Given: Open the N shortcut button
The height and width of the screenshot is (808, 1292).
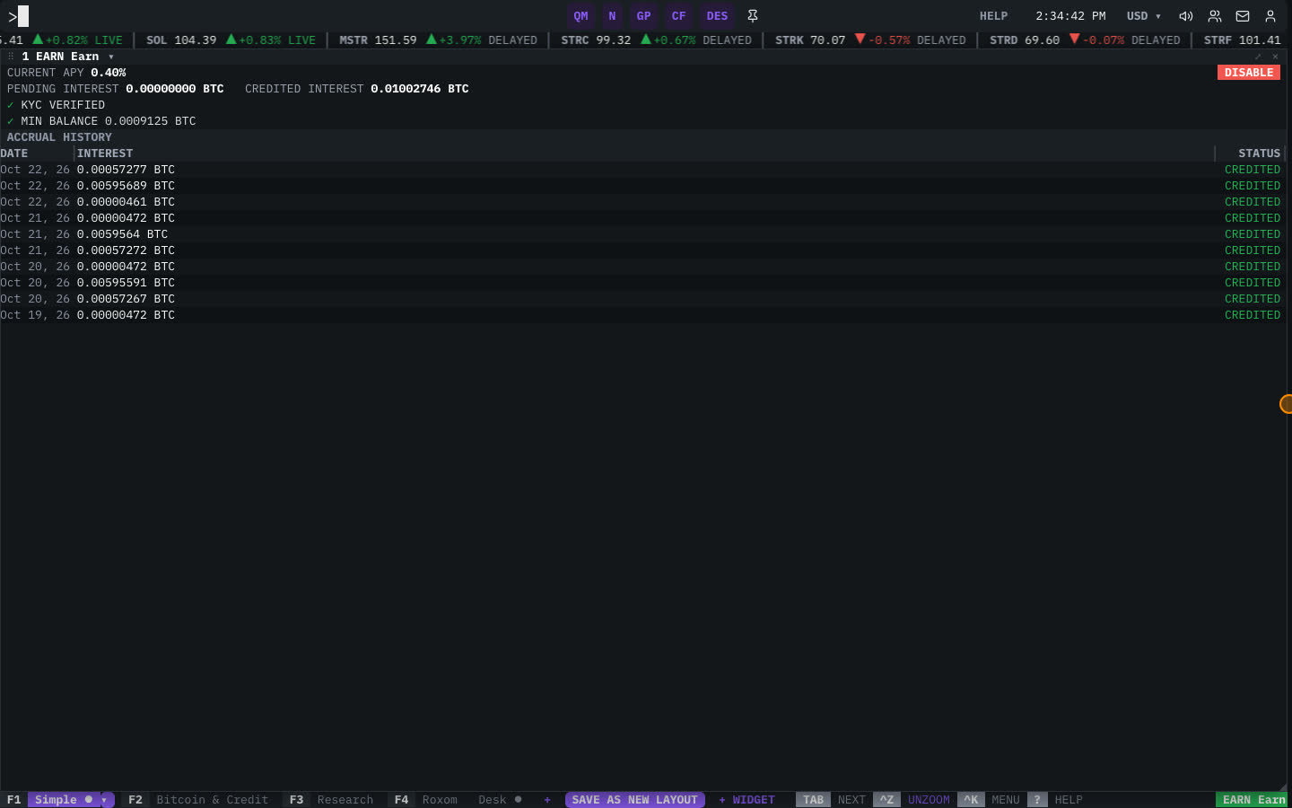Looking at the screenshot, I should [x=613, y=16].
